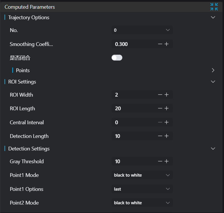Open the Point2 Mode dropdown

tap(142, 203)
